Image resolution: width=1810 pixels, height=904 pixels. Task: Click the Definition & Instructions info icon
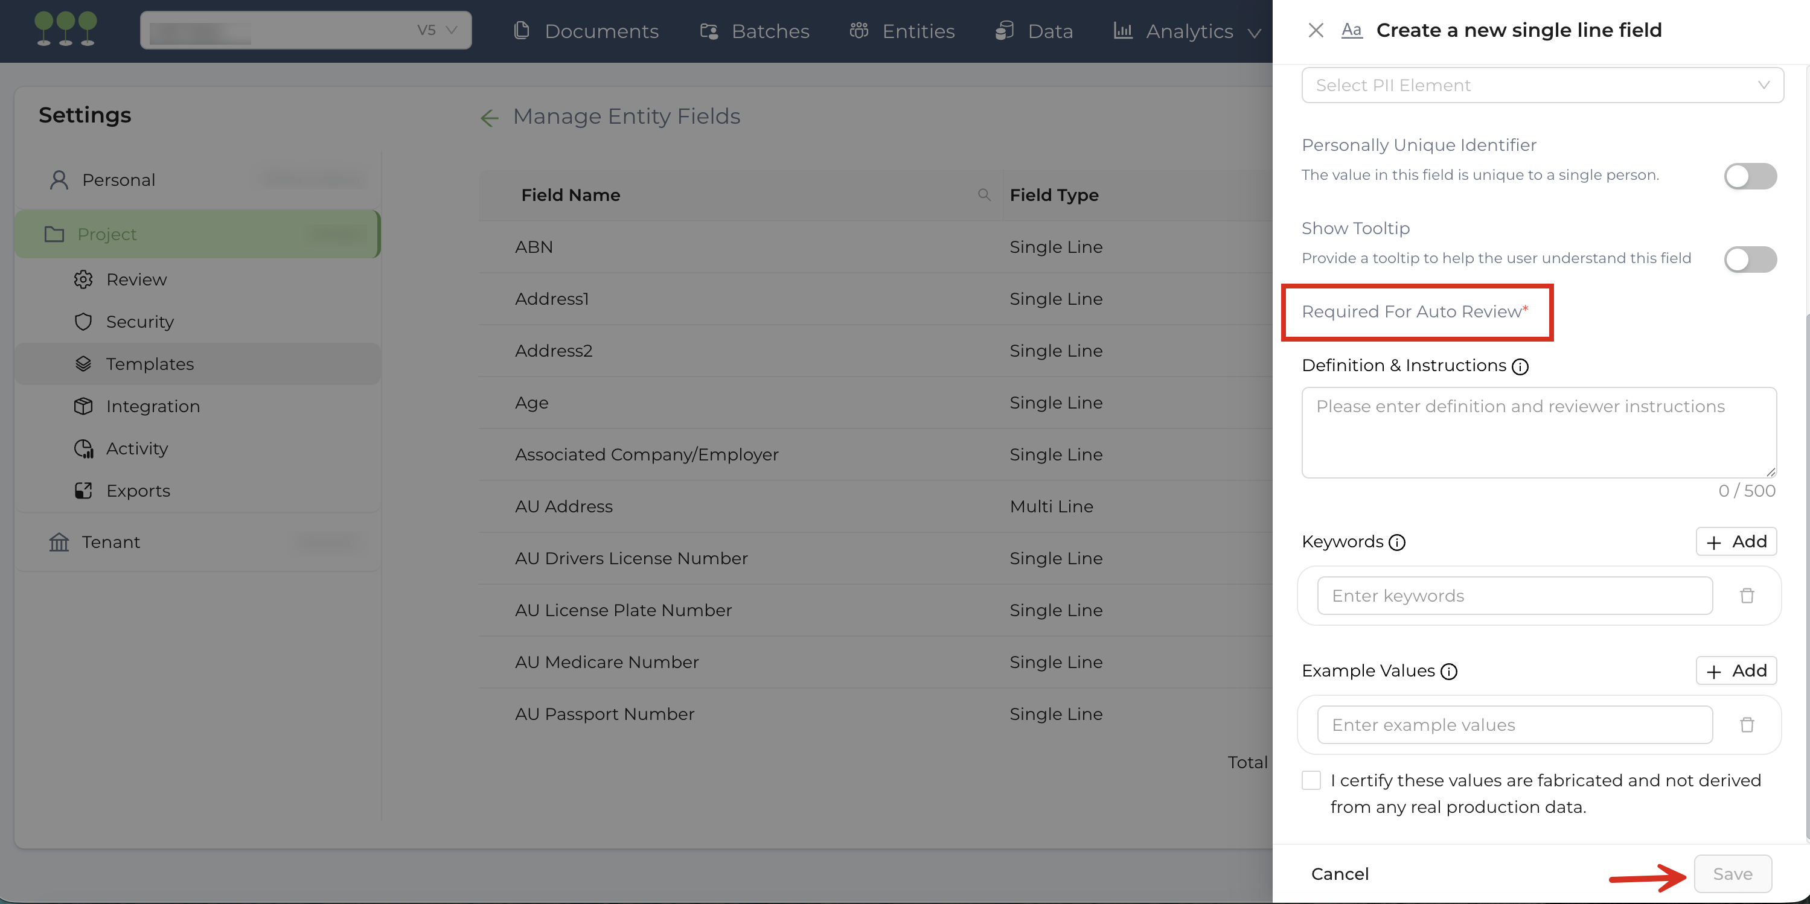point(1520,367)
